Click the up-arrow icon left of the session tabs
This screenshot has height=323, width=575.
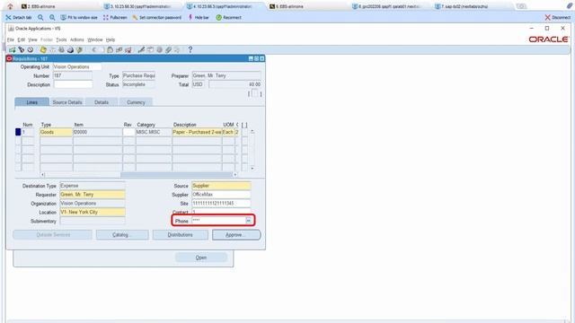(x=10, y=6)
